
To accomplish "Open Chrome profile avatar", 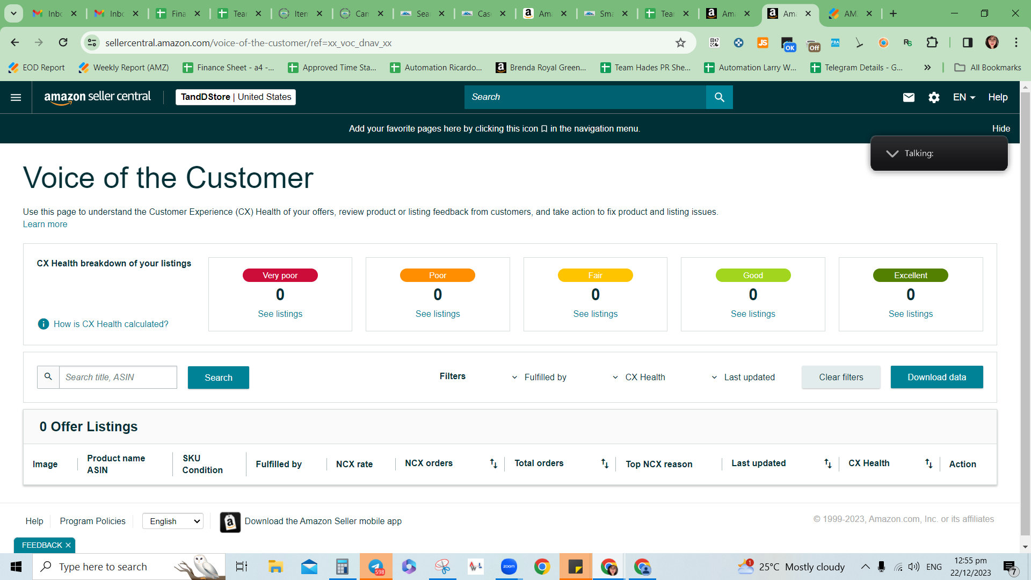I will [992, 42].
